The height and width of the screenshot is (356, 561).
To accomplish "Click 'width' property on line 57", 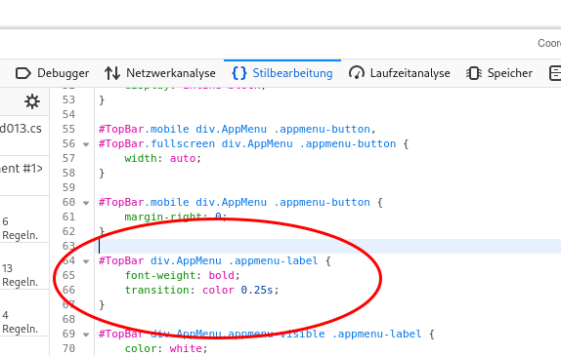I will (x=141, y=158).
